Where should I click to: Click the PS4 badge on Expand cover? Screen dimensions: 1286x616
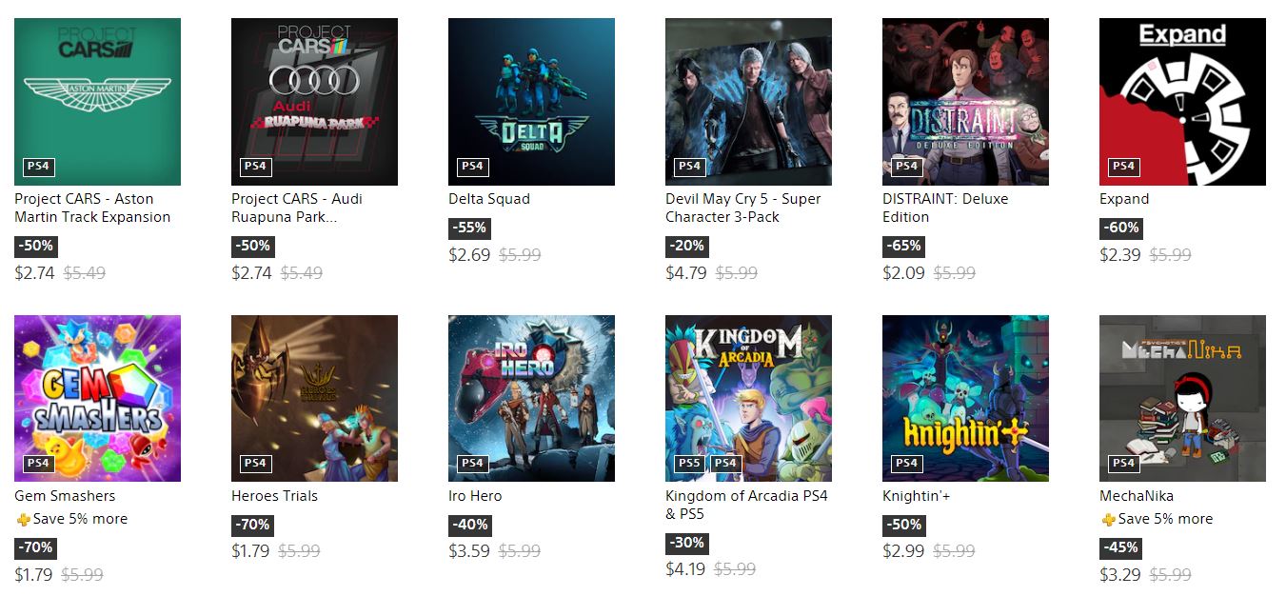pyautogui.click(x=1123, y=167)
